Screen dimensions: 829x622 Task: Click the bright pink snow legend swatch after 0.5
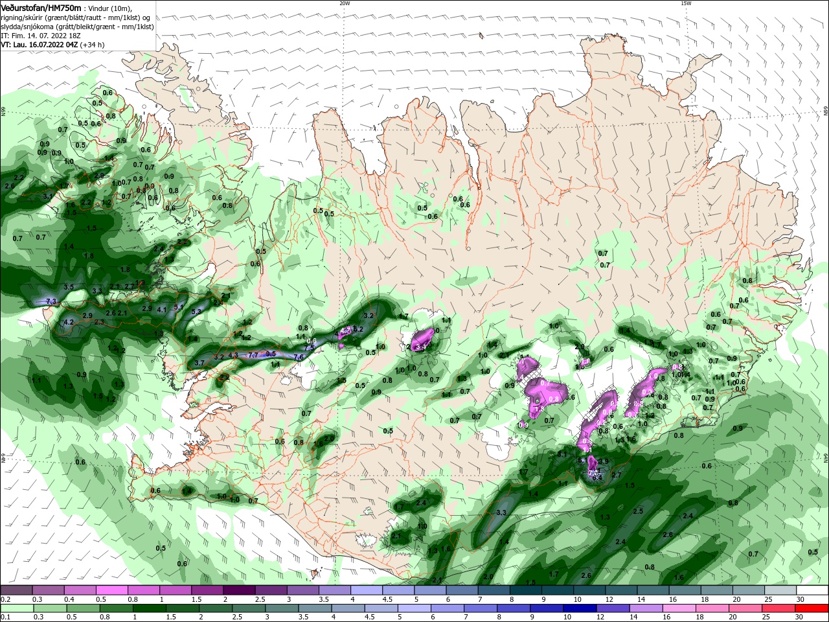[111, 590]
